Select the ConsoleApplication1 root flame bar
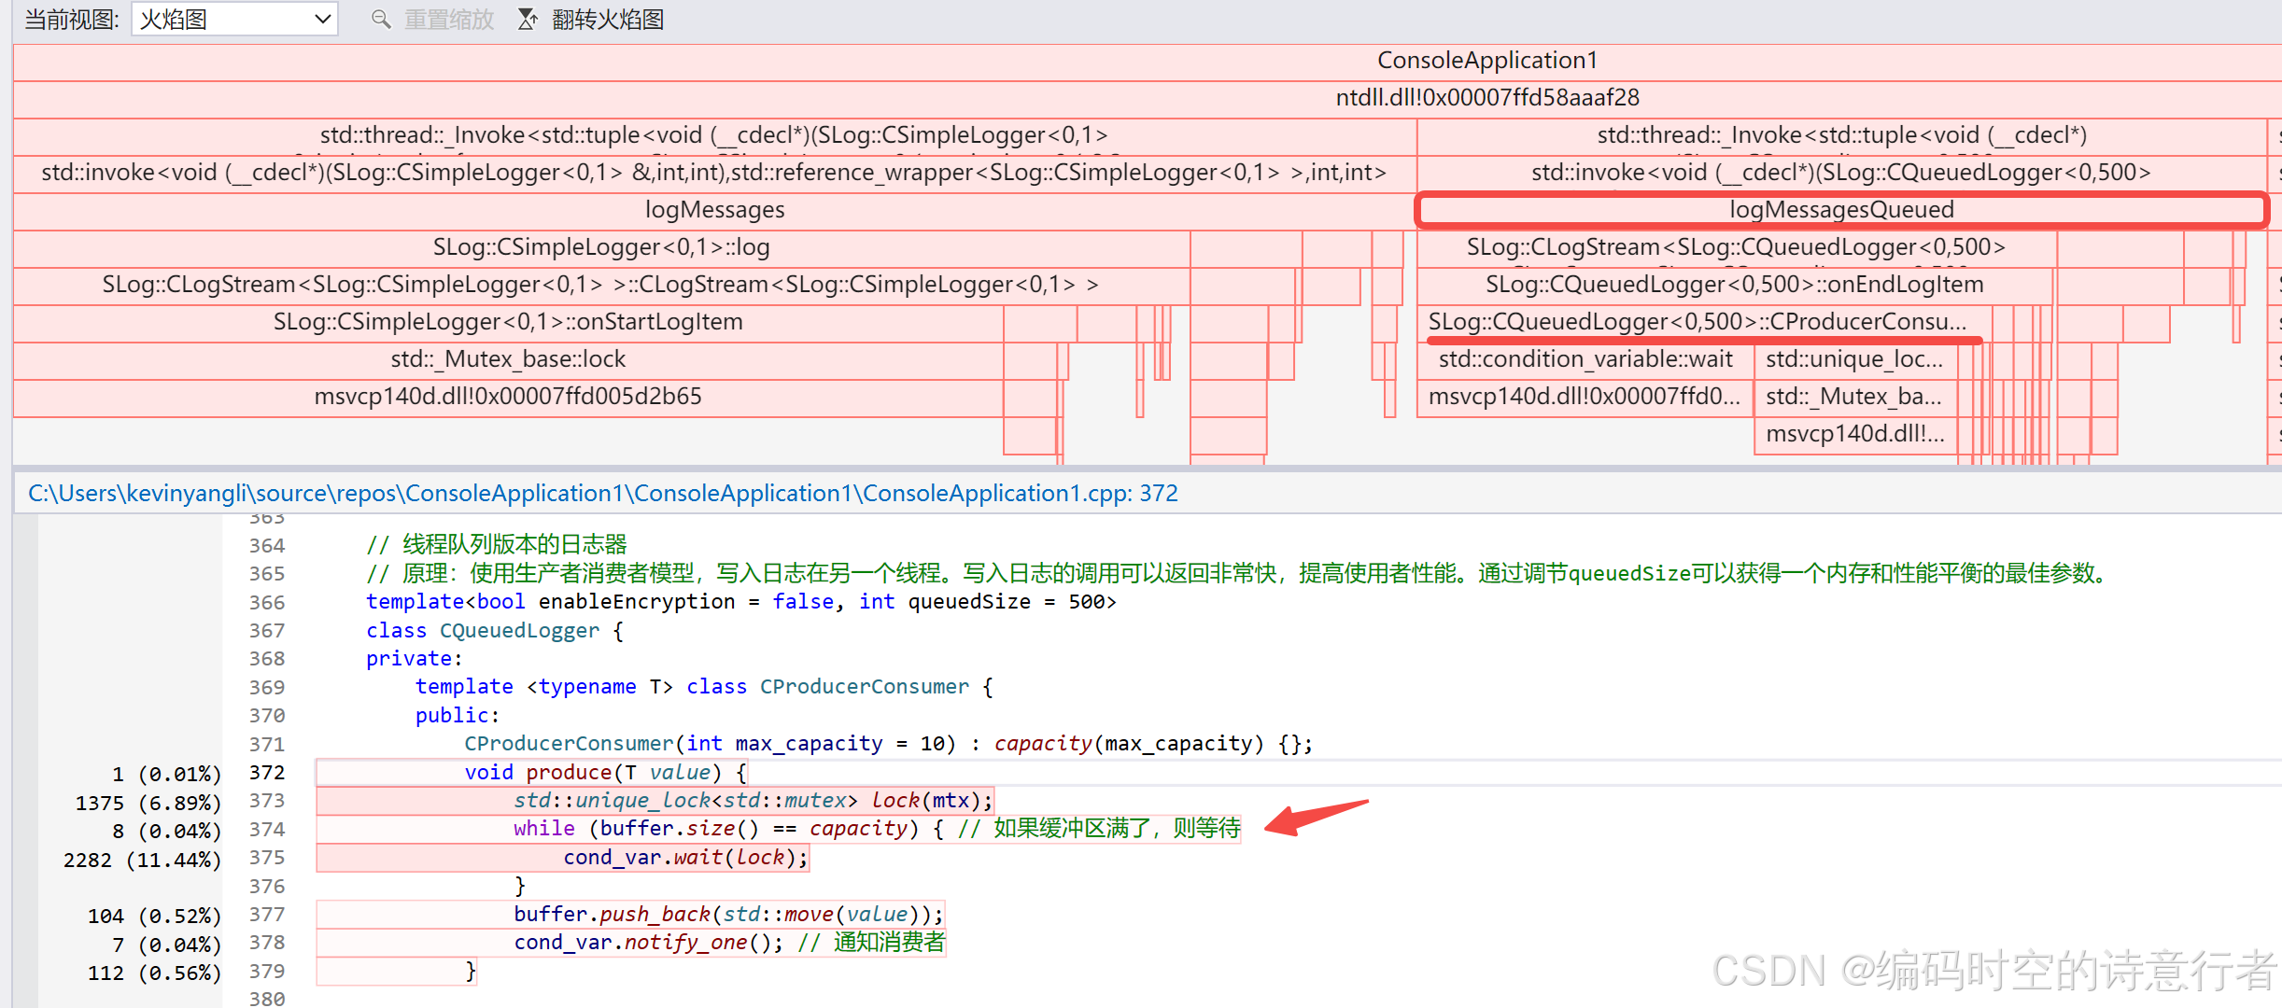2282x1008 pixels. pyautogui.click(x=1486, y=61)
